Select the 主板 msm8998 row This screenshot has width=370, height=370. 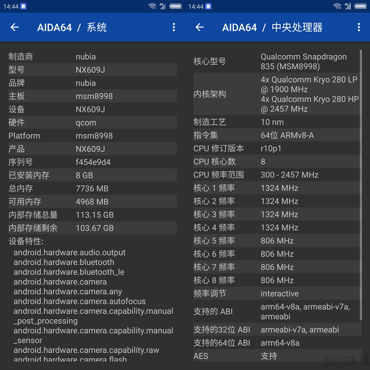point(93,96)
